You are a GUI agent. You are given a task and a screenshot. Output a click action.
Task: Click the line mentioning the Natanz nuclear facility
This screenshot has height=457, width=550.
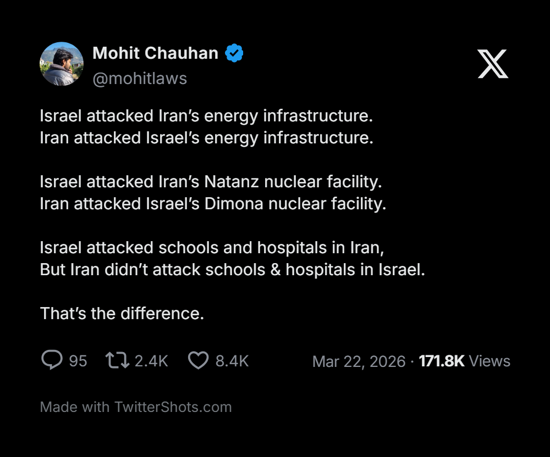pyautogui.click(x=211, y=181)
